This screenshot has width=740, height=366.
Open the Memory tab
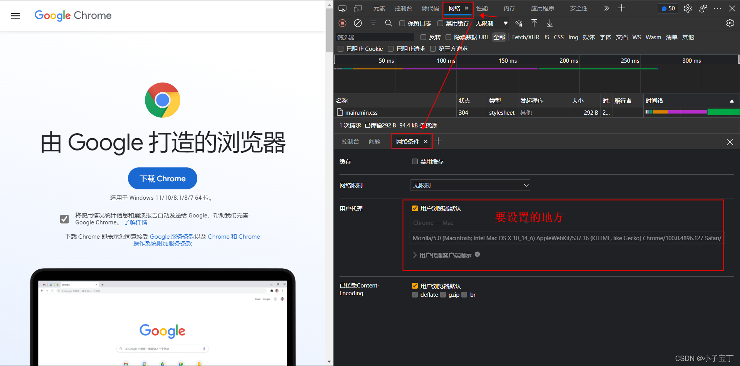pos(510,8)
